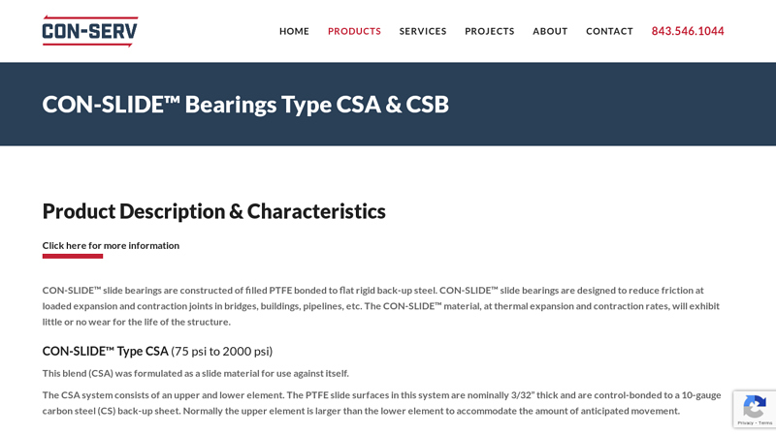776x436 pixels.
Task: Click paragraph starting 'The CSA system consists'
Action: point(381,402)
